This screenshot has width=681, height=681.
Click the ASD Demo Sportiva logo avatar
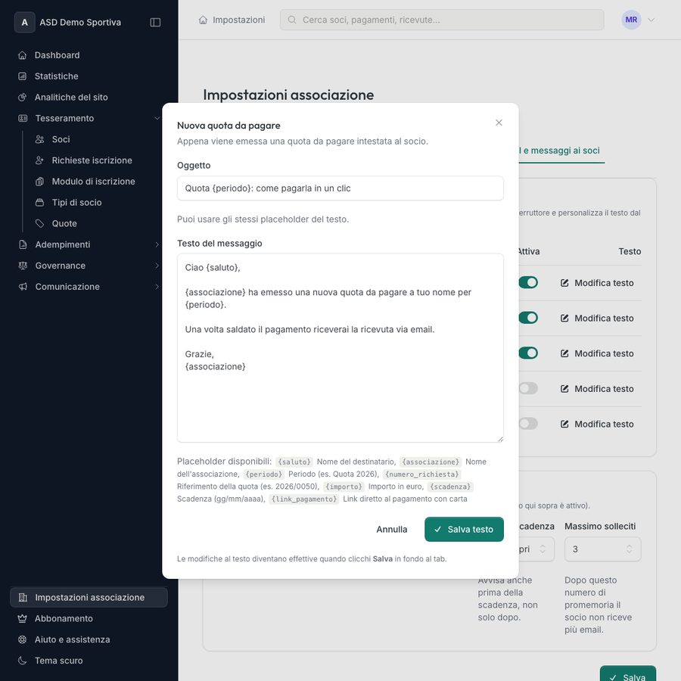(25, 22)
